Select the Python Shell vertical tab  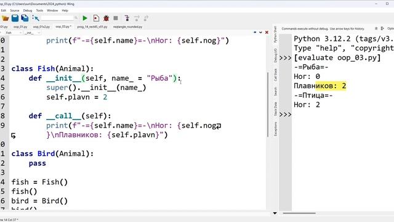click(x=275, y=35)
